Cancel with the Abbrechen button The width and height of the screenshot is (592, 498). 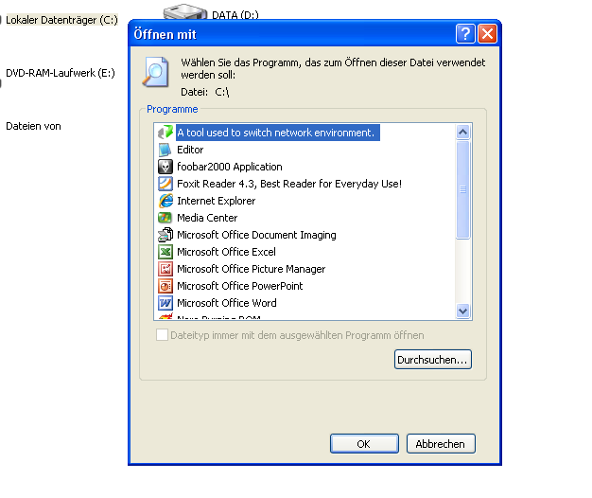coord(441,444)
